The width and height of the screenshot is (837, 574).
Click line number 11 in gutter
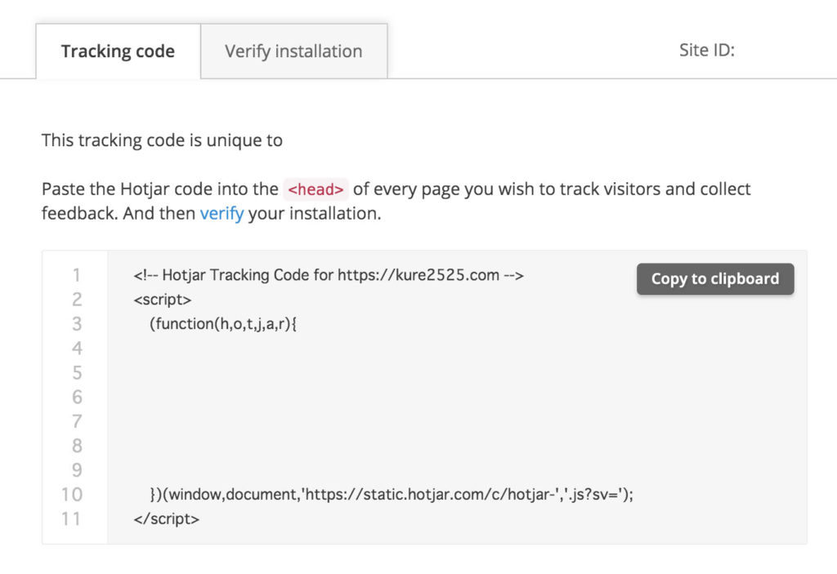tap(71, 519)
